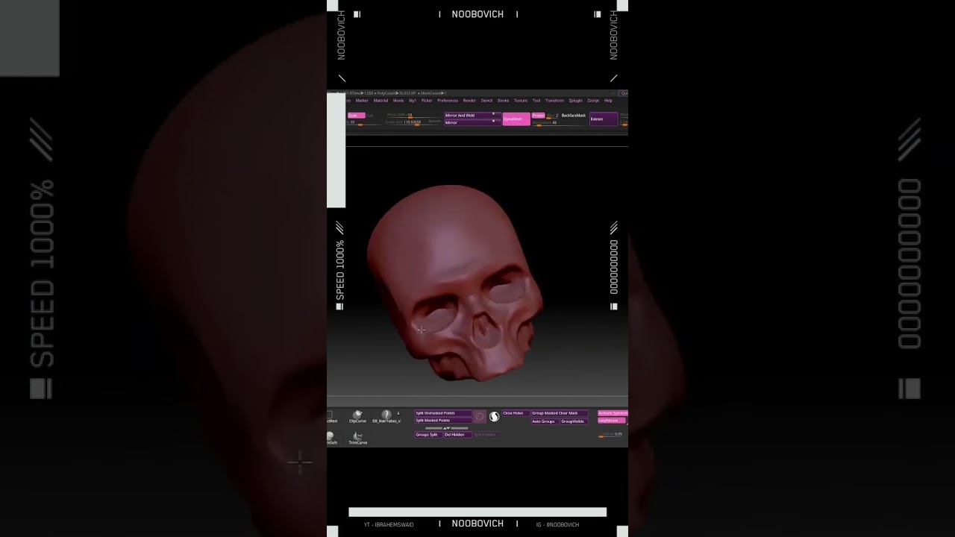Open the My1 menu

coord(413,101)
